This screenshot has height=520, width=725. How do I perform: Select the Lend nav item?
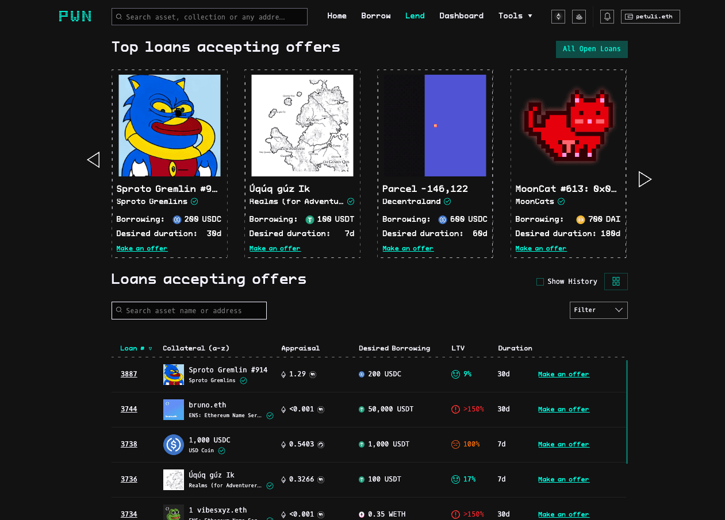pyautogui.click(x=415, y=16)
